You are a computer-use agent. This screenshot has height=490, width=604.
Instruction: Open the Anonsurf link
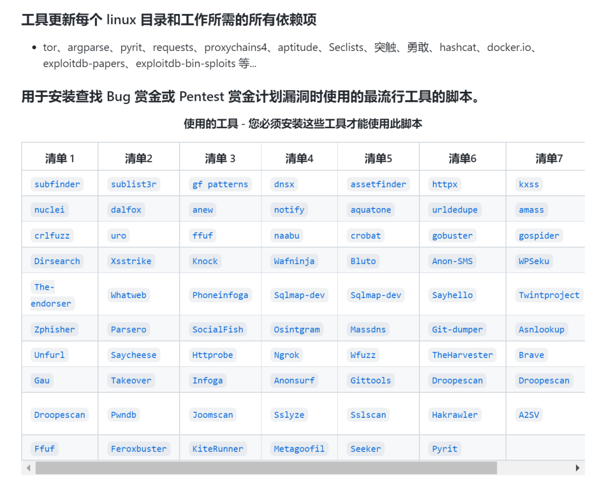[294, 380]
